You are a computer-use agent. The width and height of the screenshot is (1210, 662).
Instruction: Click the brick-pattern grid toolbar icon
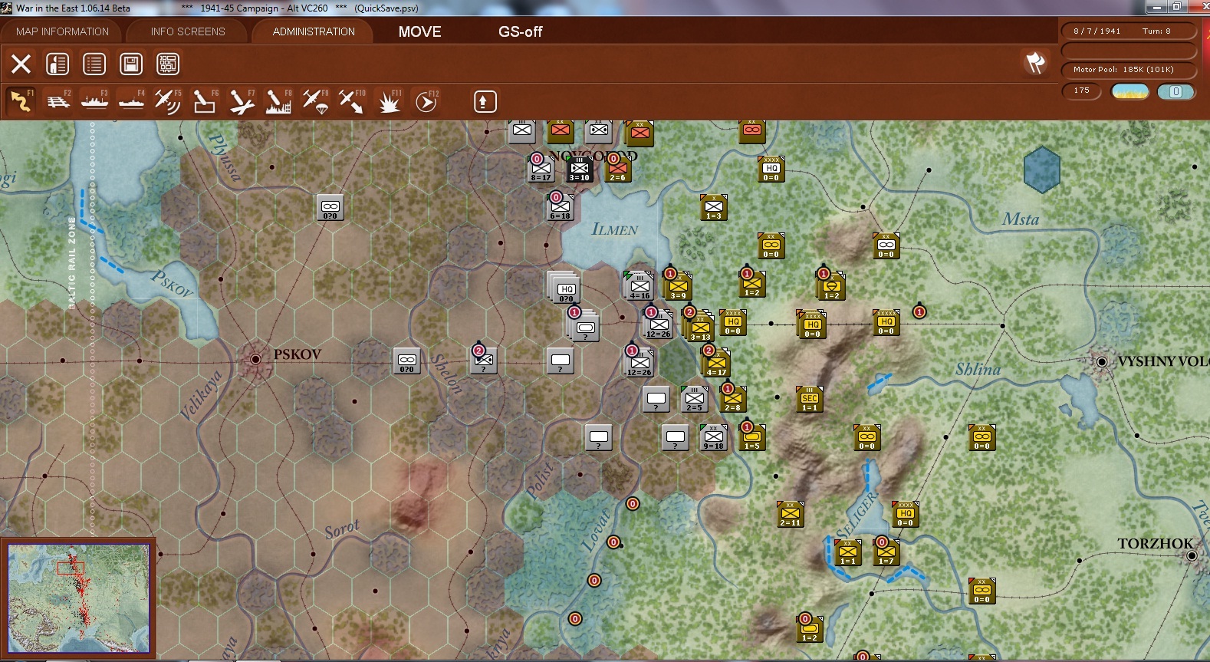(168, 64)
